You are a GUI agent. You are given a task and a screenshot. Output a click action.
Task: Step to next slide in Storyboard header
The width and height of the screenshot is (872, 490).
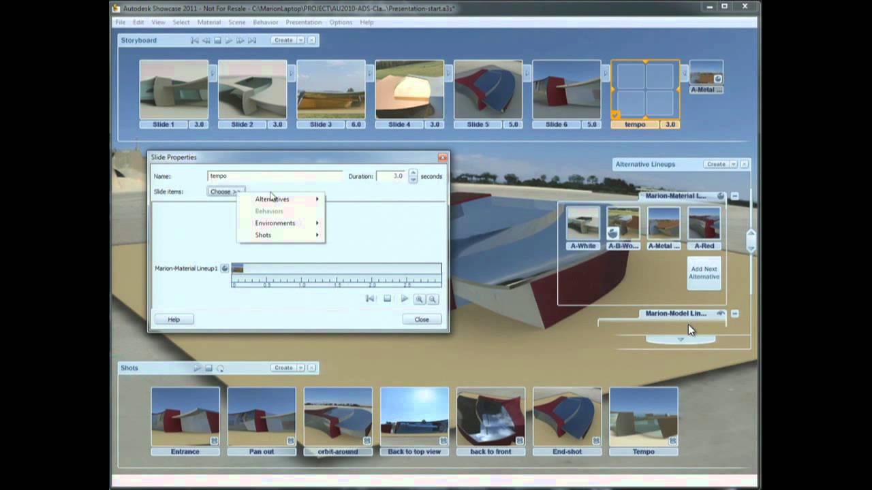[240, 40]
